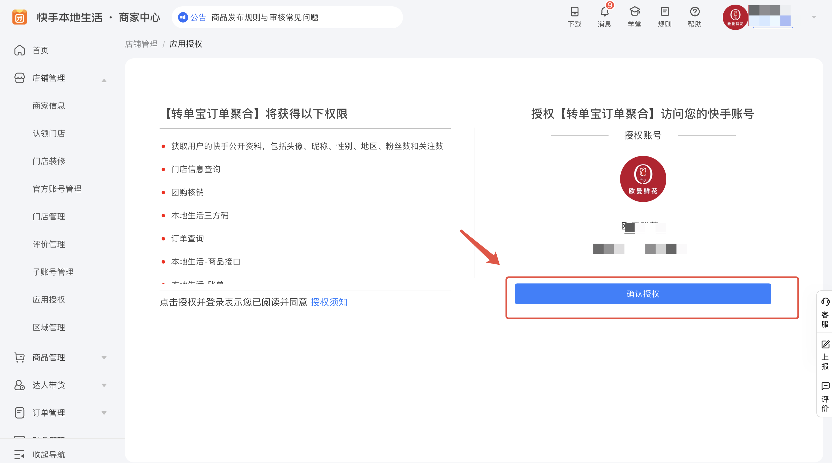
Task: Open the 授权须知 link
Action: pos(329,302)
